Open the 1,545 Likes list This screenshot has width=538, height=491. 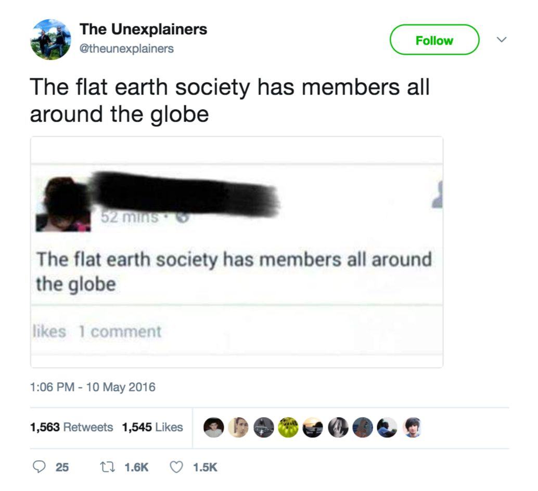[x=152, y=427]
